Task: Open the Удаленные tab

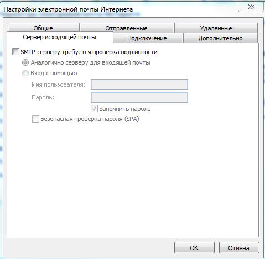Action: (216, 28)
